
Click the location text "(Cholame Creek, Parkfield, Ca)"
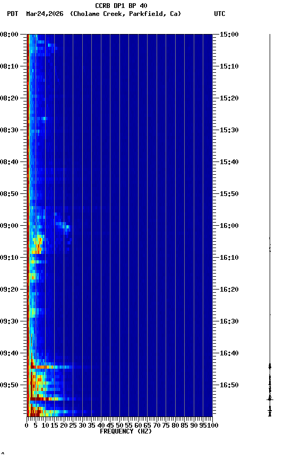(125, 14)
